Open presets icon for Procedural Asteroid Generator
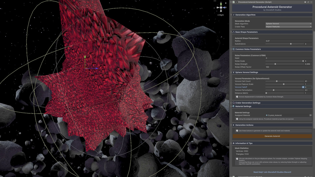Viewport: 315px width, 177px height. [x=308, y=2]
